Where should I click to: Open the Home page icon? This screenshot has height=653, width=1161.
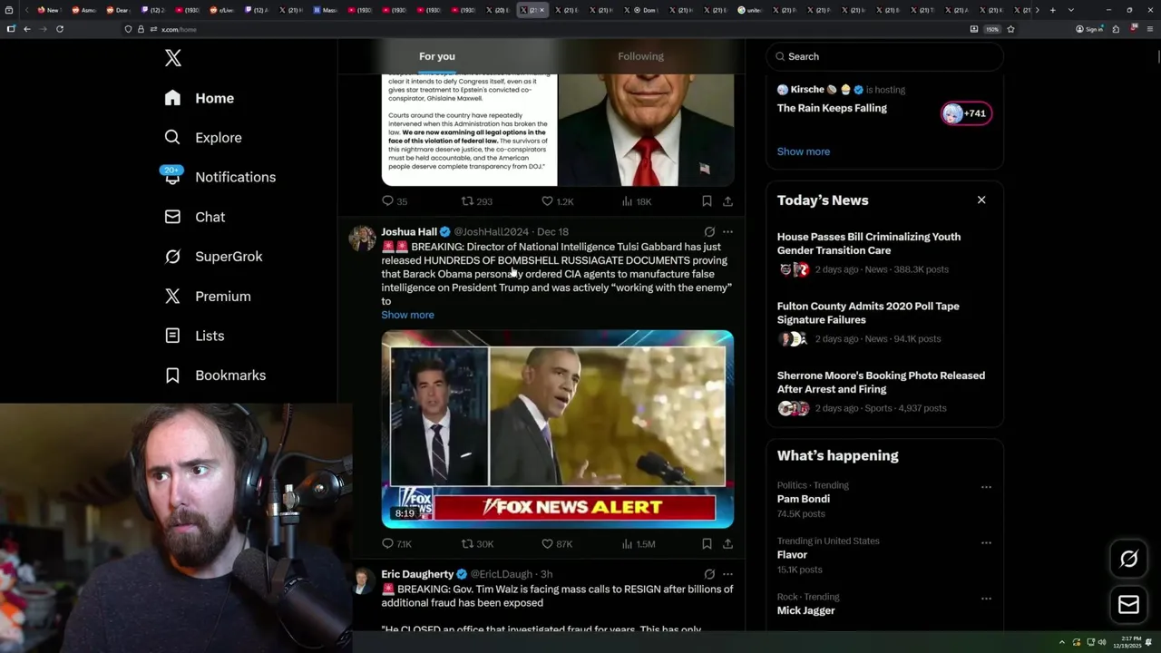click(x=172, y=98)
